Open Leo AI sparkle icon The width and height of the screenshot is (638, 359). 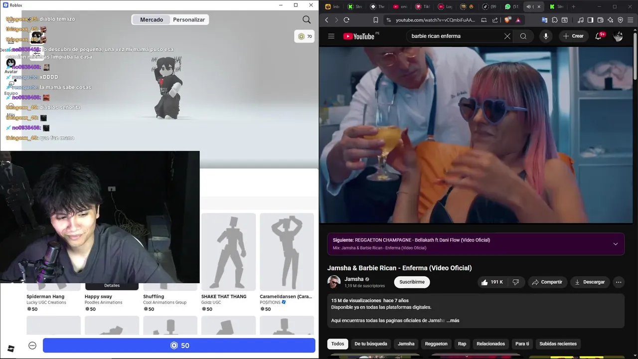coord(611,20)
